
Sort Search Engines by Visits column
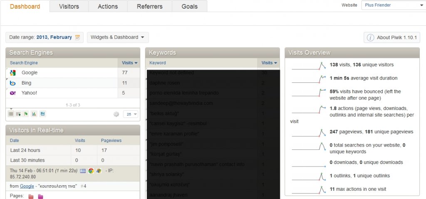point(129,63)
